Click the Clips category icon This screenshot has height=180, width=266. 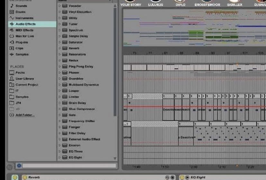click(12, 49)
